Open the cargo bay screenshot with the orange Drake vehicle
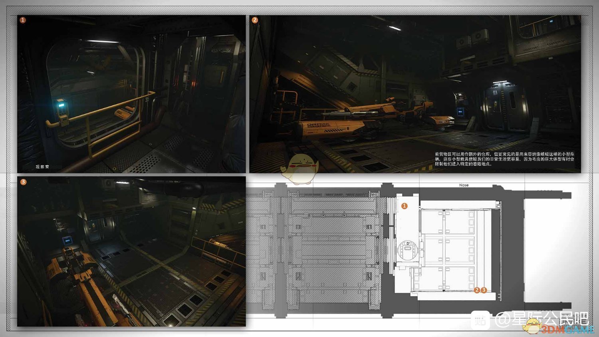This screenshot has width=599, height=337. point(415,94)
